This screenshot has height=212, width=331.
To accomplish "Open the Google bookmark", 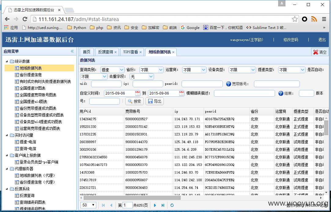I will 190,28.
